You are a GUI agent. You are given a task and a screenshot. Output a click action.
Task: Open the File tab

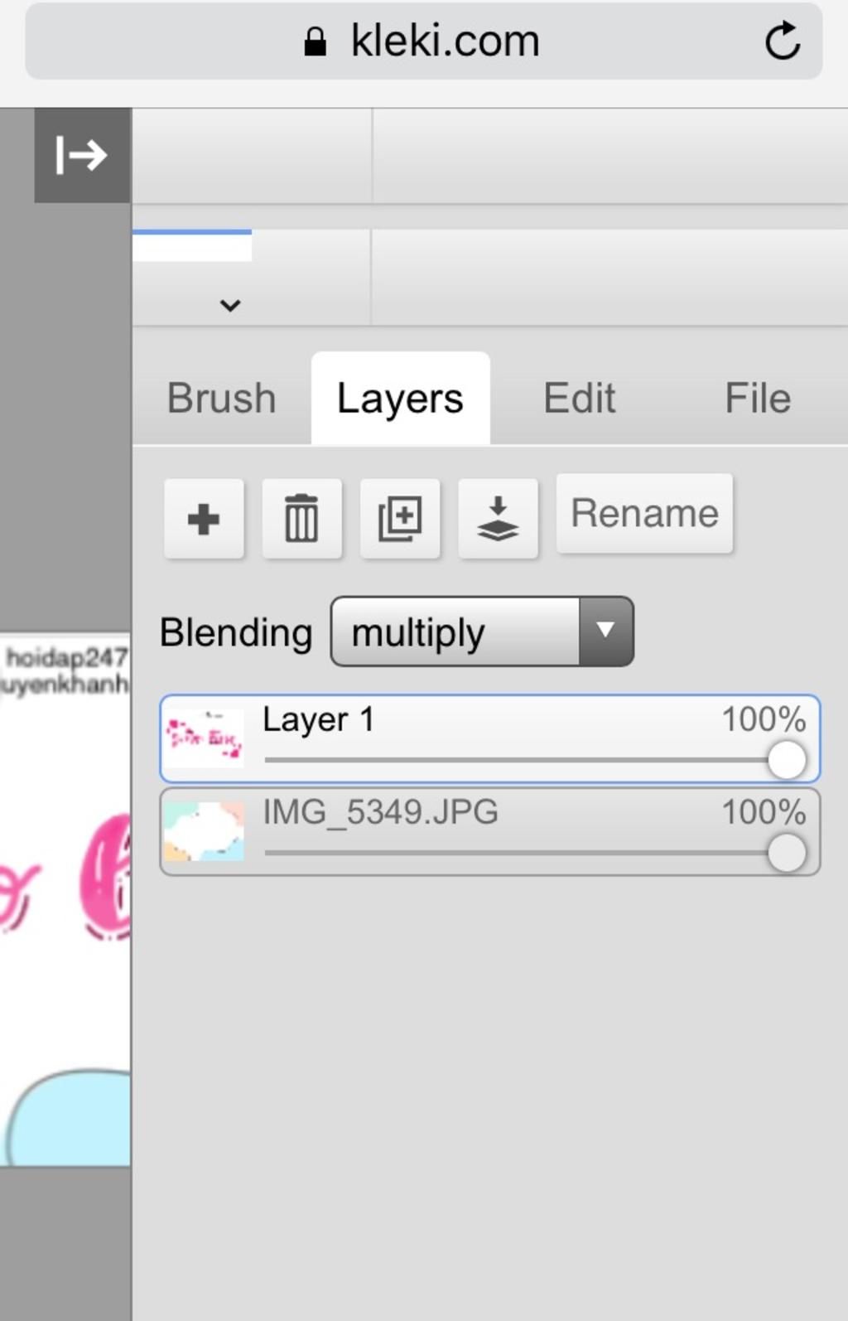pos(758,399)
